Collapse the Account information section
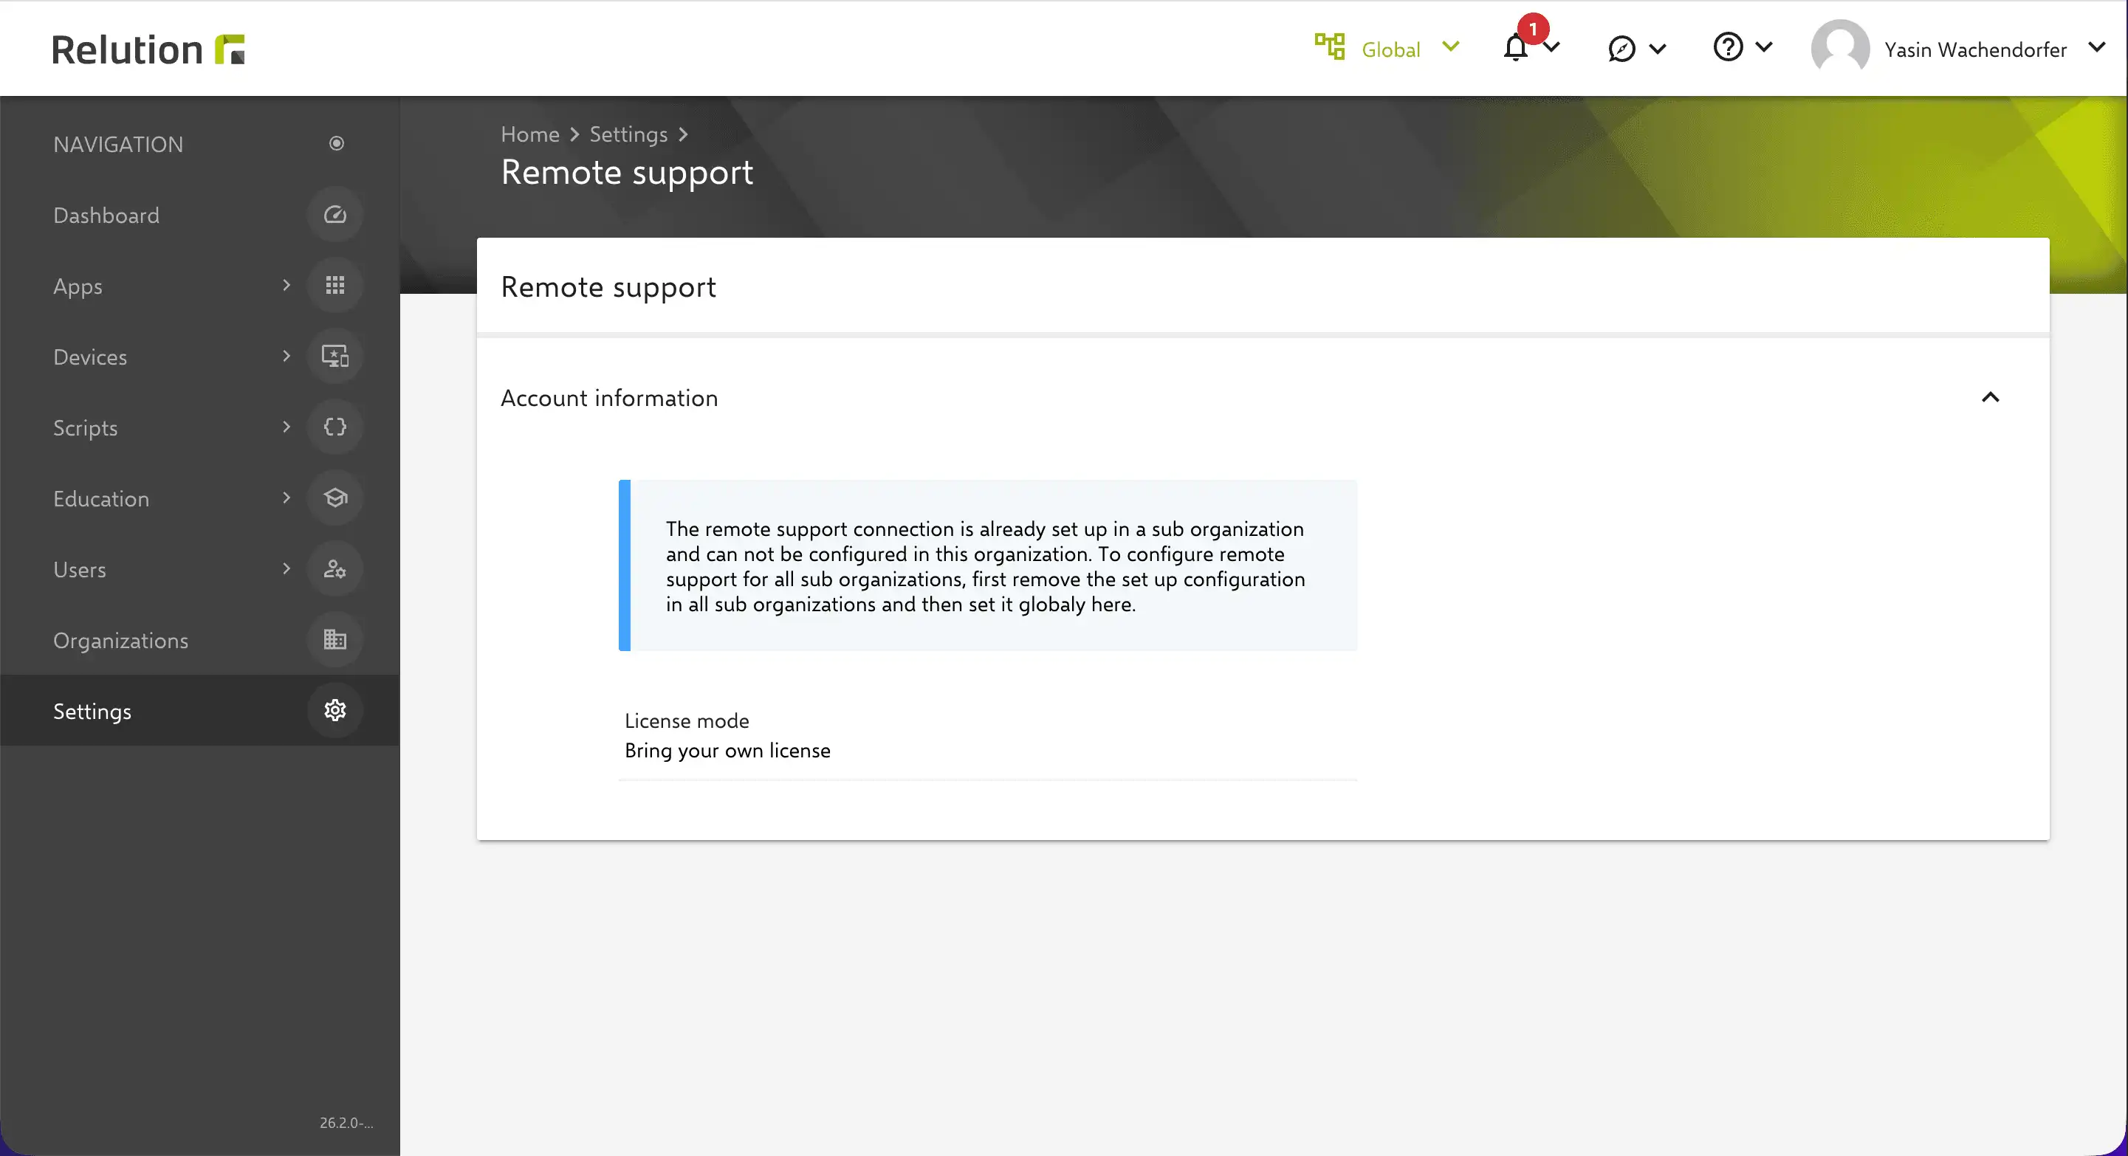The image size is (2128, 1156). [1991, 397]
